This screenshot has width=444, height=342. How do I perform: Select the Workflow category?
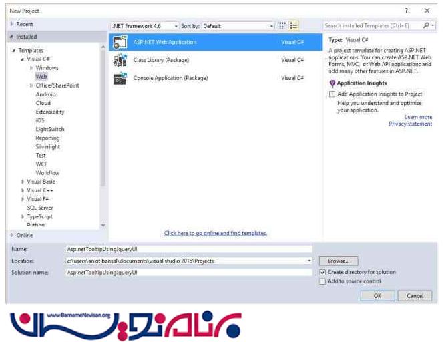[47, 173]
